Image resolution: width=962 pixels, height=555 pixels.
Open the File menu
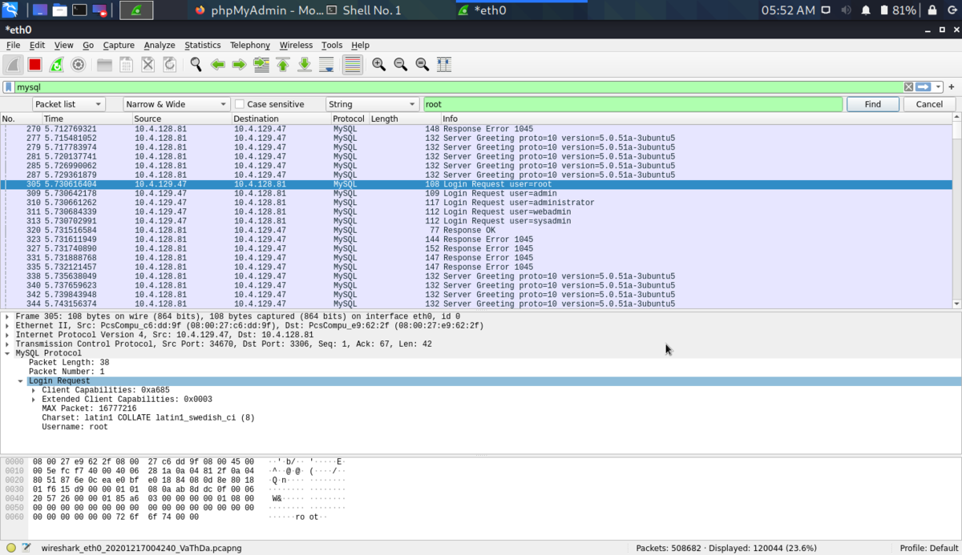(13, 46)
